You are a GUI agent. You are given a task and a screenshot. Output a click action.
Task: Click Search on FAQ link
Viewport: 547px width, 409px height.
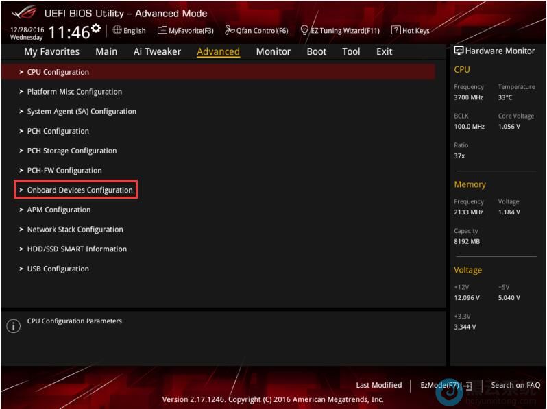[515, 385]
